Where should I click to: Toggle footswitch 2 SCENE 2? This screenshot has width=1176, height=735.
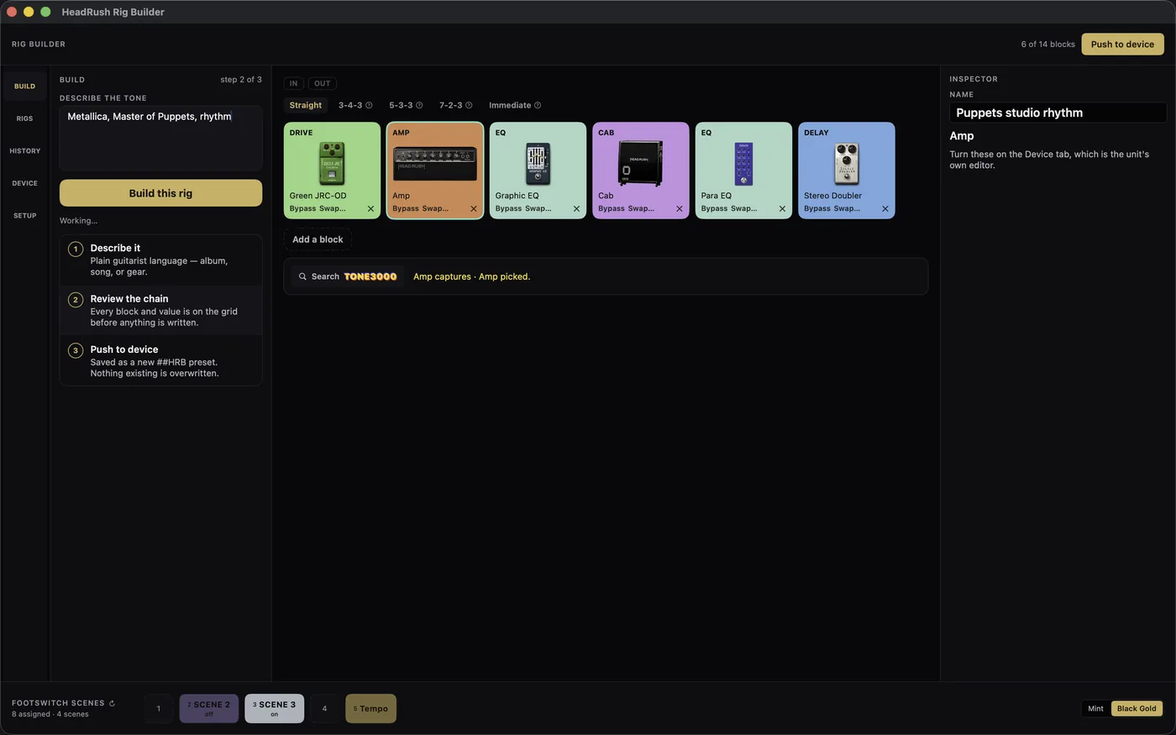tap(209, 708)
